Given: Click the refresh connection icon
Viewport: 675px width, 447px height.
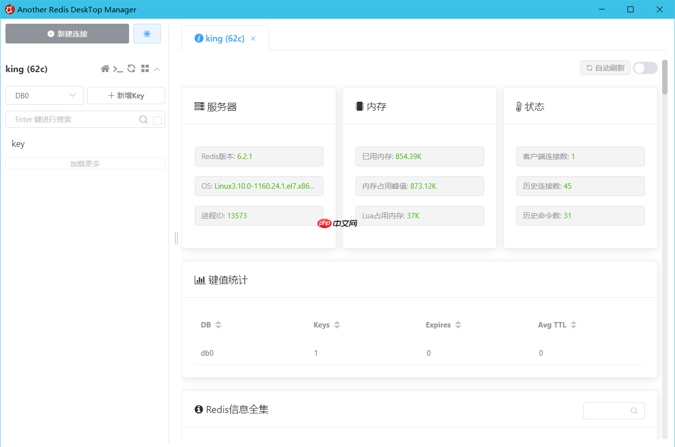Looking at the screenshot, I should (131, 69).
